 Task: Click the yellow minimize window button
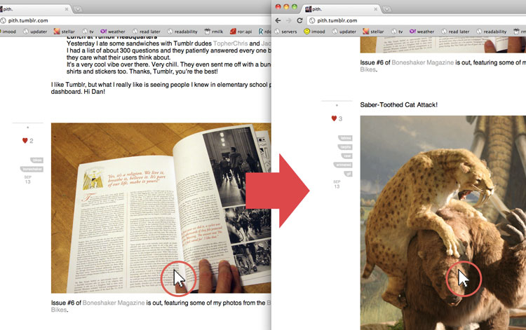286,7
